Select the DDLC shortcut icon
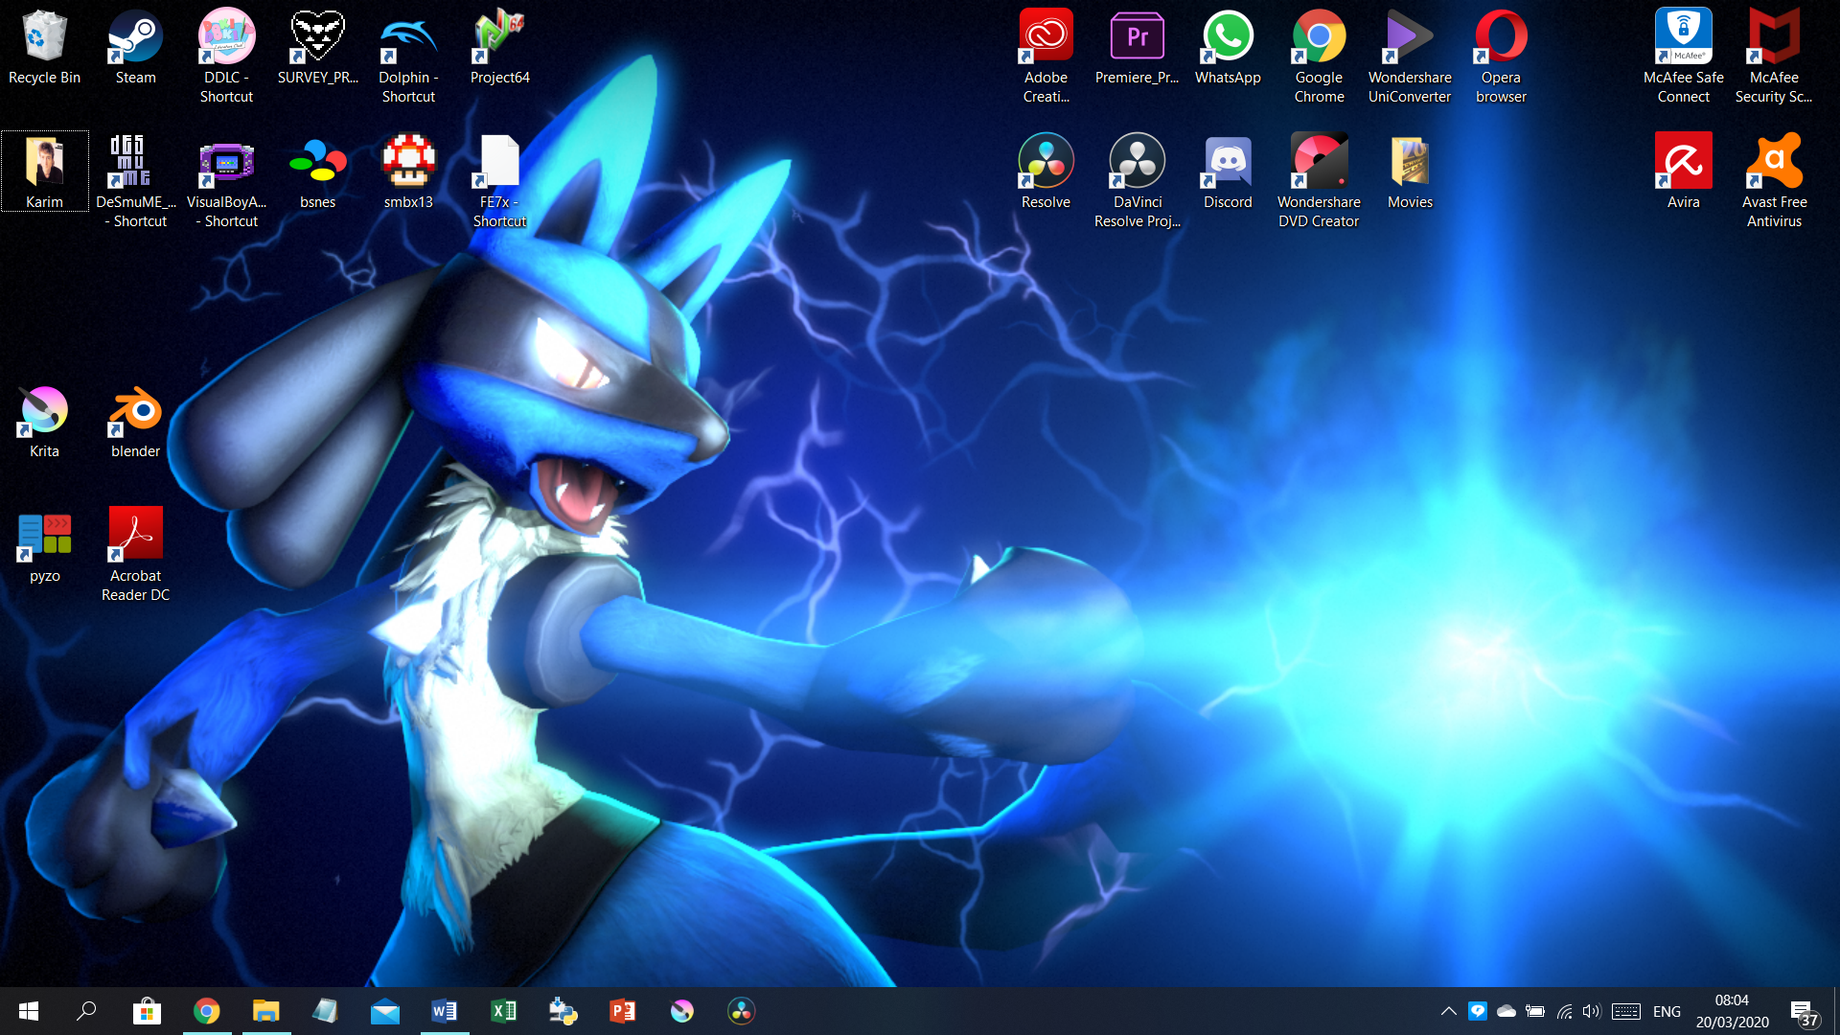Screen dimensions: 1840x1035 [x=226, y=56]
